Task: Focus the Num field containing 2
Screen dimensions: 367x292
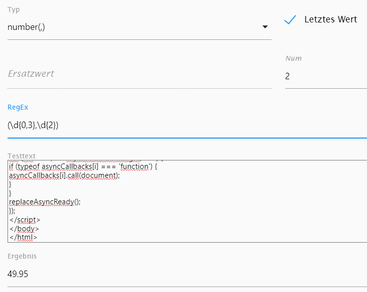Action: click(326, 76)
